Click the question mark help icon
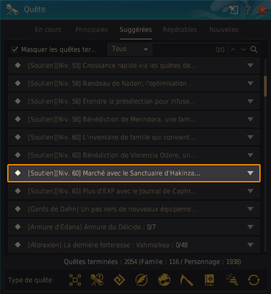This screenshot has height=294, width=271. (x=248, y=10)
